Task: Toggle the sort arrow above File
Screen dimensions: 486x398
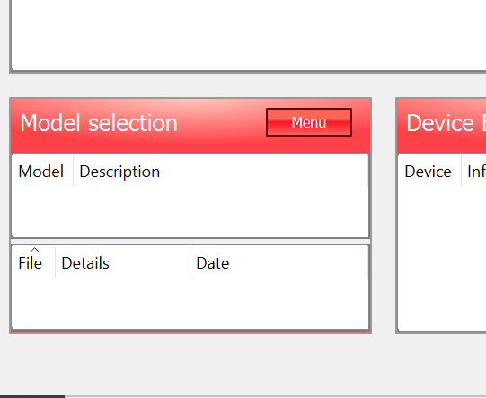Action: coord(34,250)
